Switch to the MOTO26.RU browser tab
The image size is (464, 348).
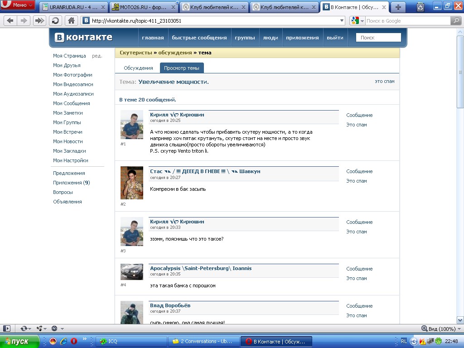click(x=144, y=7)
